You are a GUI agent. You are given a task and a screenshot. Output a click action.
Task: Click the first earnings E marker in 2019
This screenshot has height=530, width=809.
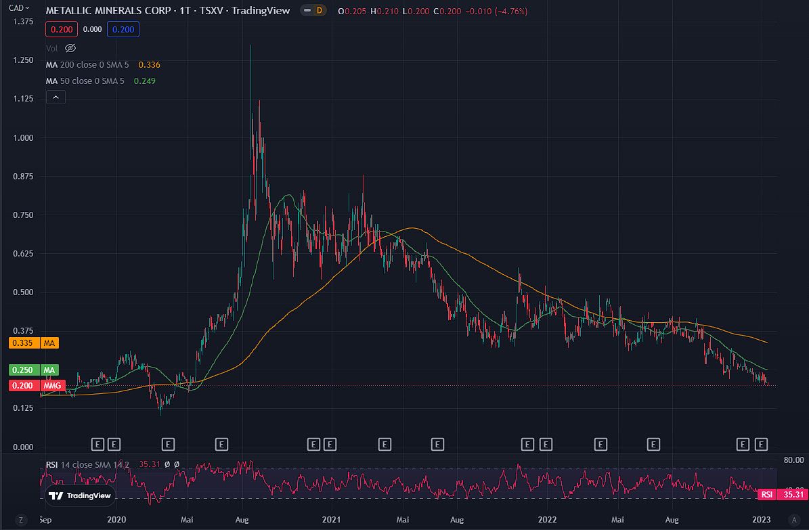97,444
